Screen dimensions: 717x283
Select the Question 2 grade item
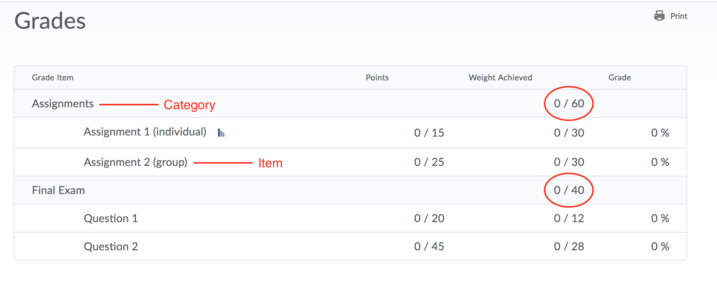(x=111, y=247)
